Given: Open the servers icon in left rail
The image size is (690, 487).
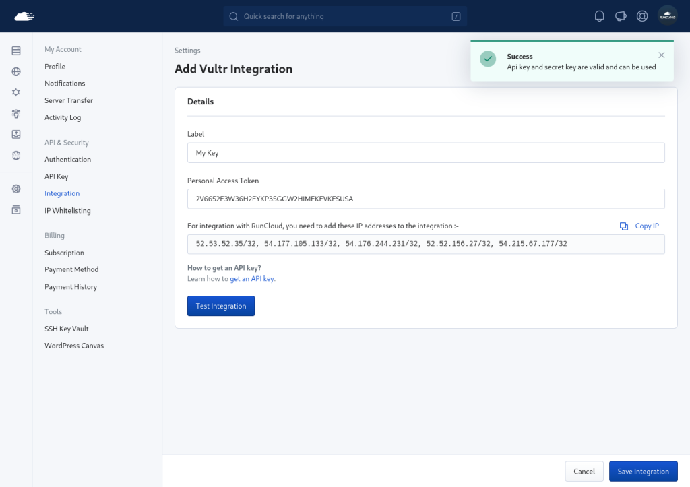Looking at the screenshot, I should (x=16, y=51).
